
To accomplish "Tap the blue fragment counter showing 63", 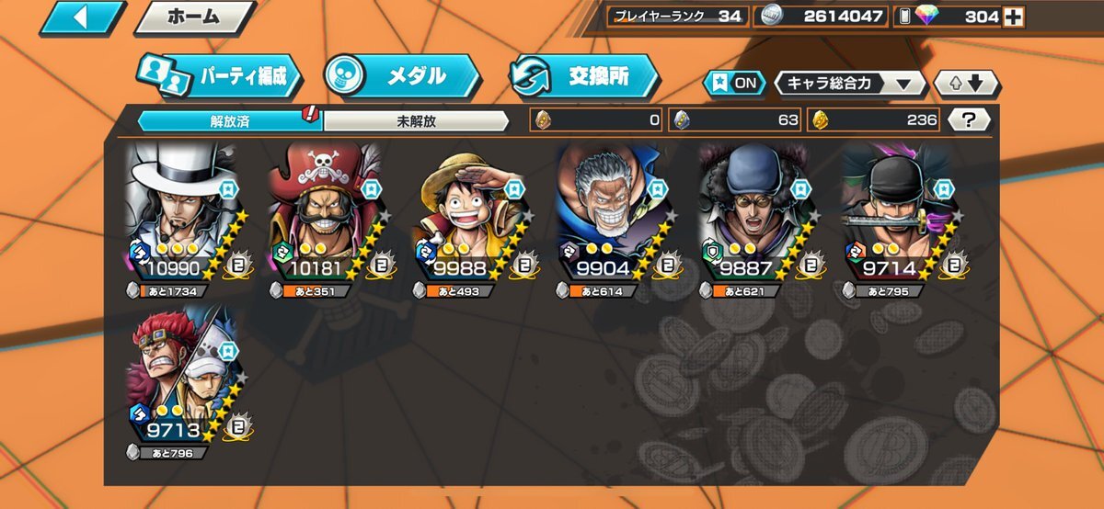I will pyautogui.click(x=736, y=119).
